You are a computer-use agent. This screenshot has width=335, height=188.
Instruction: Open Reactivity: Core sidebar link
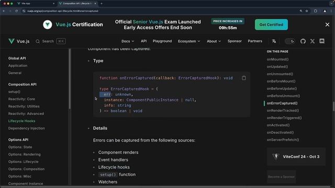[x=21, y=99]
